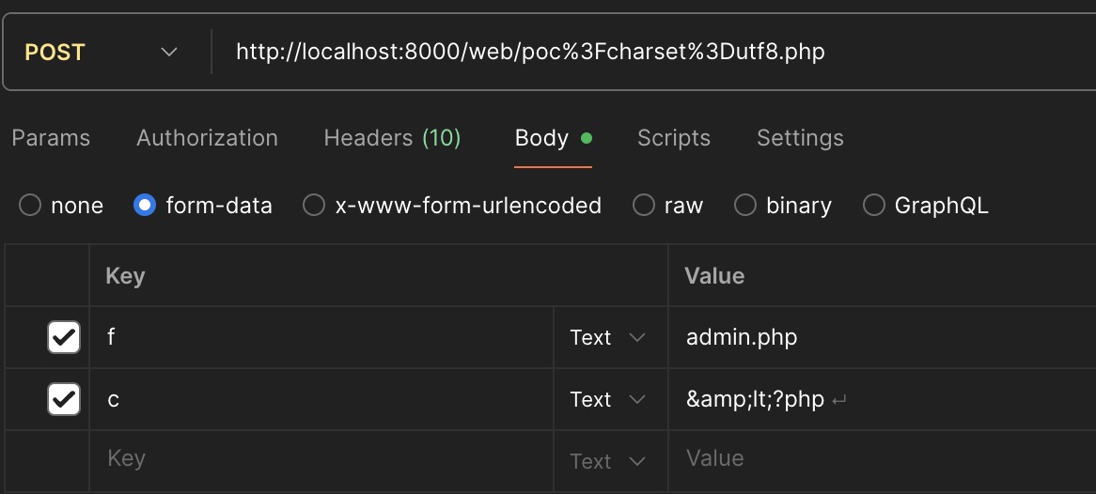Select the binary body option

click(745, 206)
